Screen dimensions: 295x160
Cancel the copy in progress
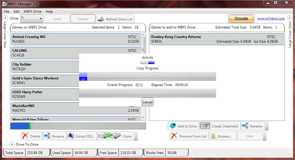click(147, 102)
